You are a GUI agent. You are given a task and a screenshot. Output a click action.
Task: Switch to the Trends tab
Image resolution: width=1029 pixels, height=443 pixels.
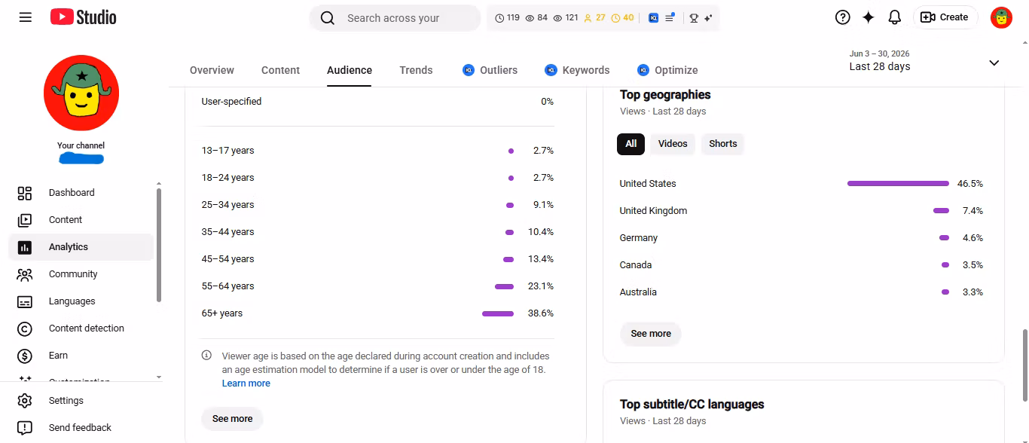click(416, 70)
